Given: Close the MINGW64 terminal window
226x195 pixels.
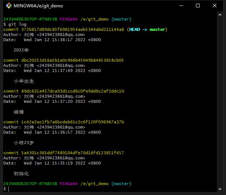Looking at the screenshot, I should [215, 6].
